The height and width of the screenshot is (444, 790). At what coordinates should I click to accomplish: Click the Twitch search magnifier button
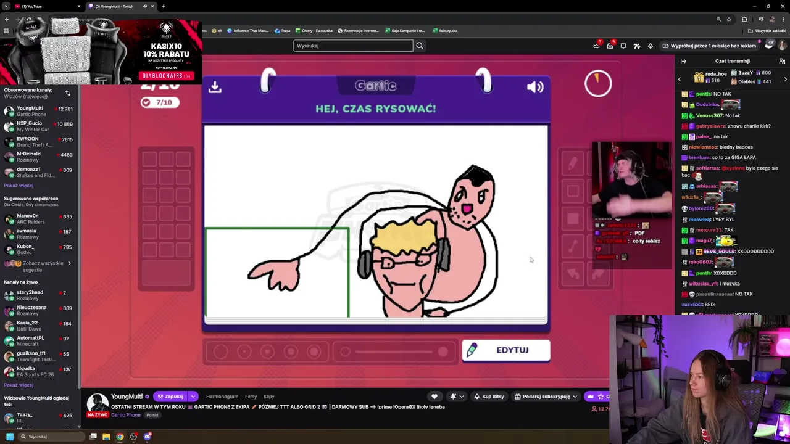coord(420,46)
